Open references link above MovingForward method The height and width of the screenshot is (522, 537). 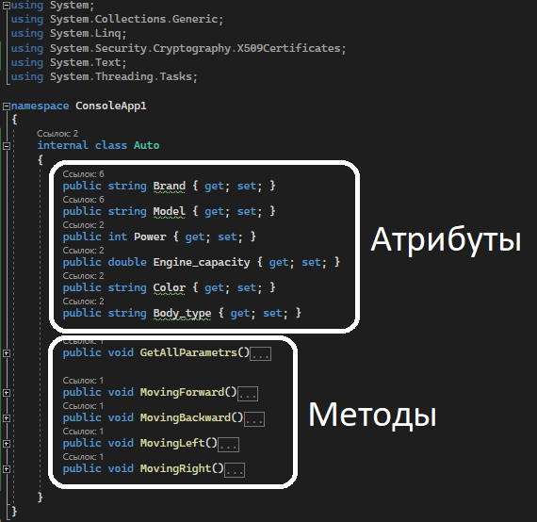83,381
